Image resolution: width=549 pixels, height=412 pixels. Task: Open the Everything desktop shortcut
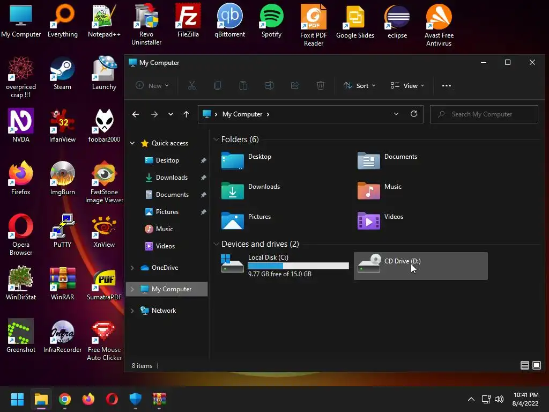point(63,21)
